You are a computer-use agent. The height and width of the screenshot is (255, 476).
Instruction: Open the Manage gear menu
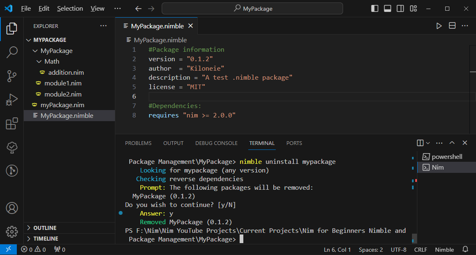[11, 232]
